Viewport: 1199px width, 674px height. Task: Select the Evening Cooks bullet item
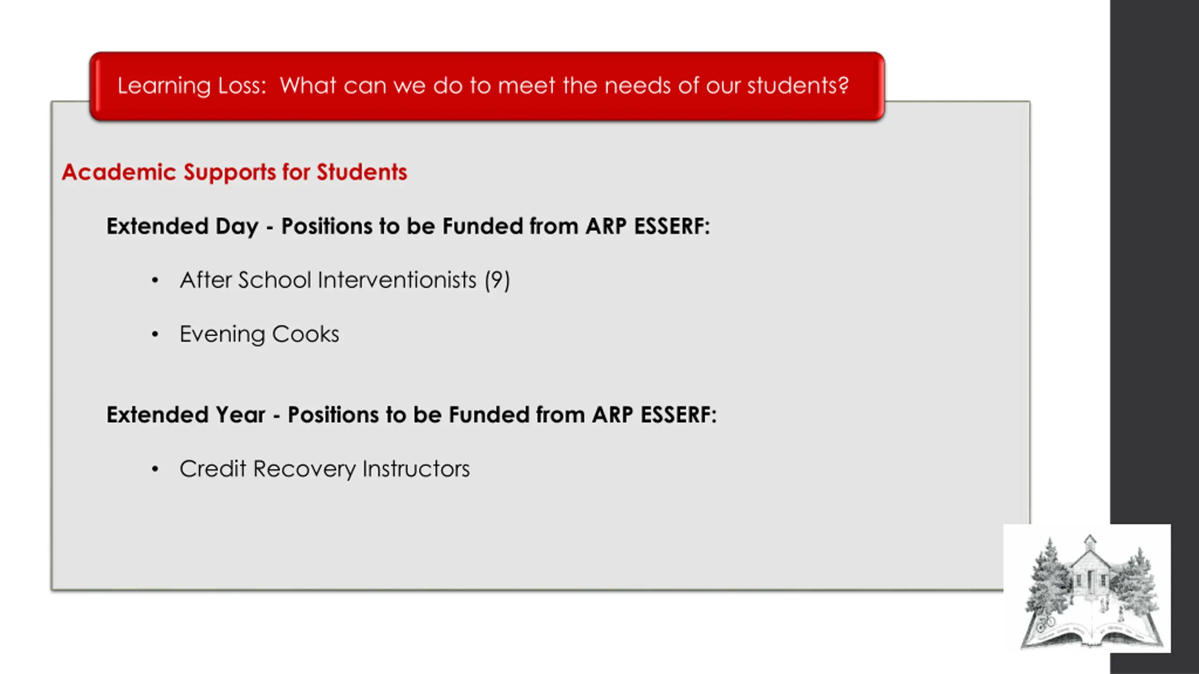(x=259, y=335)
